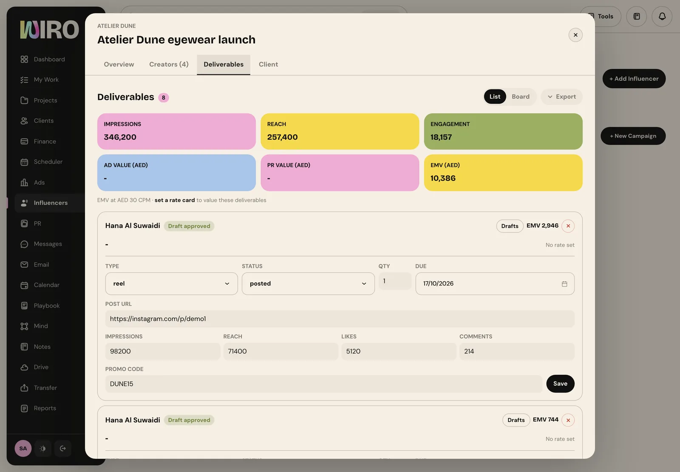
Task: Switch to the Overview tab
Action: 119,64
